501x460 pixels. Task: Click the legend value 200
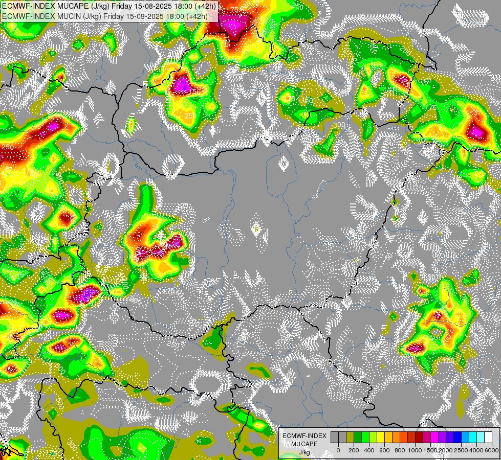tap(354, 450)
